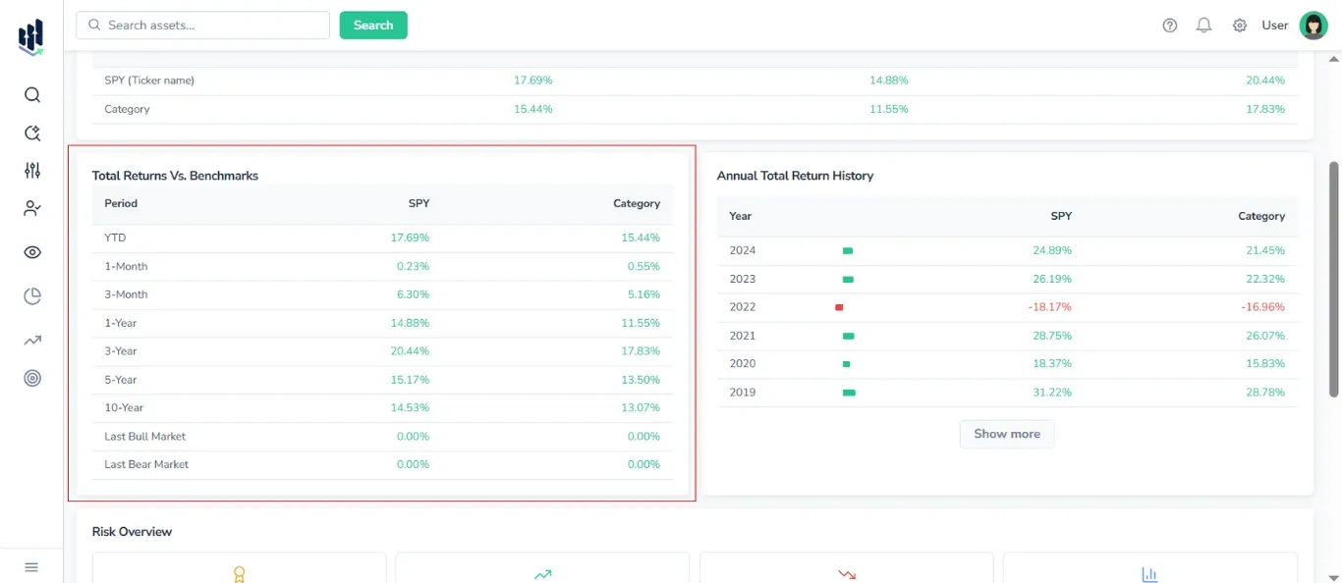Screen dimensions: 1342x583
Task: Open settings via the gear icon
Action: (1239, 25)
